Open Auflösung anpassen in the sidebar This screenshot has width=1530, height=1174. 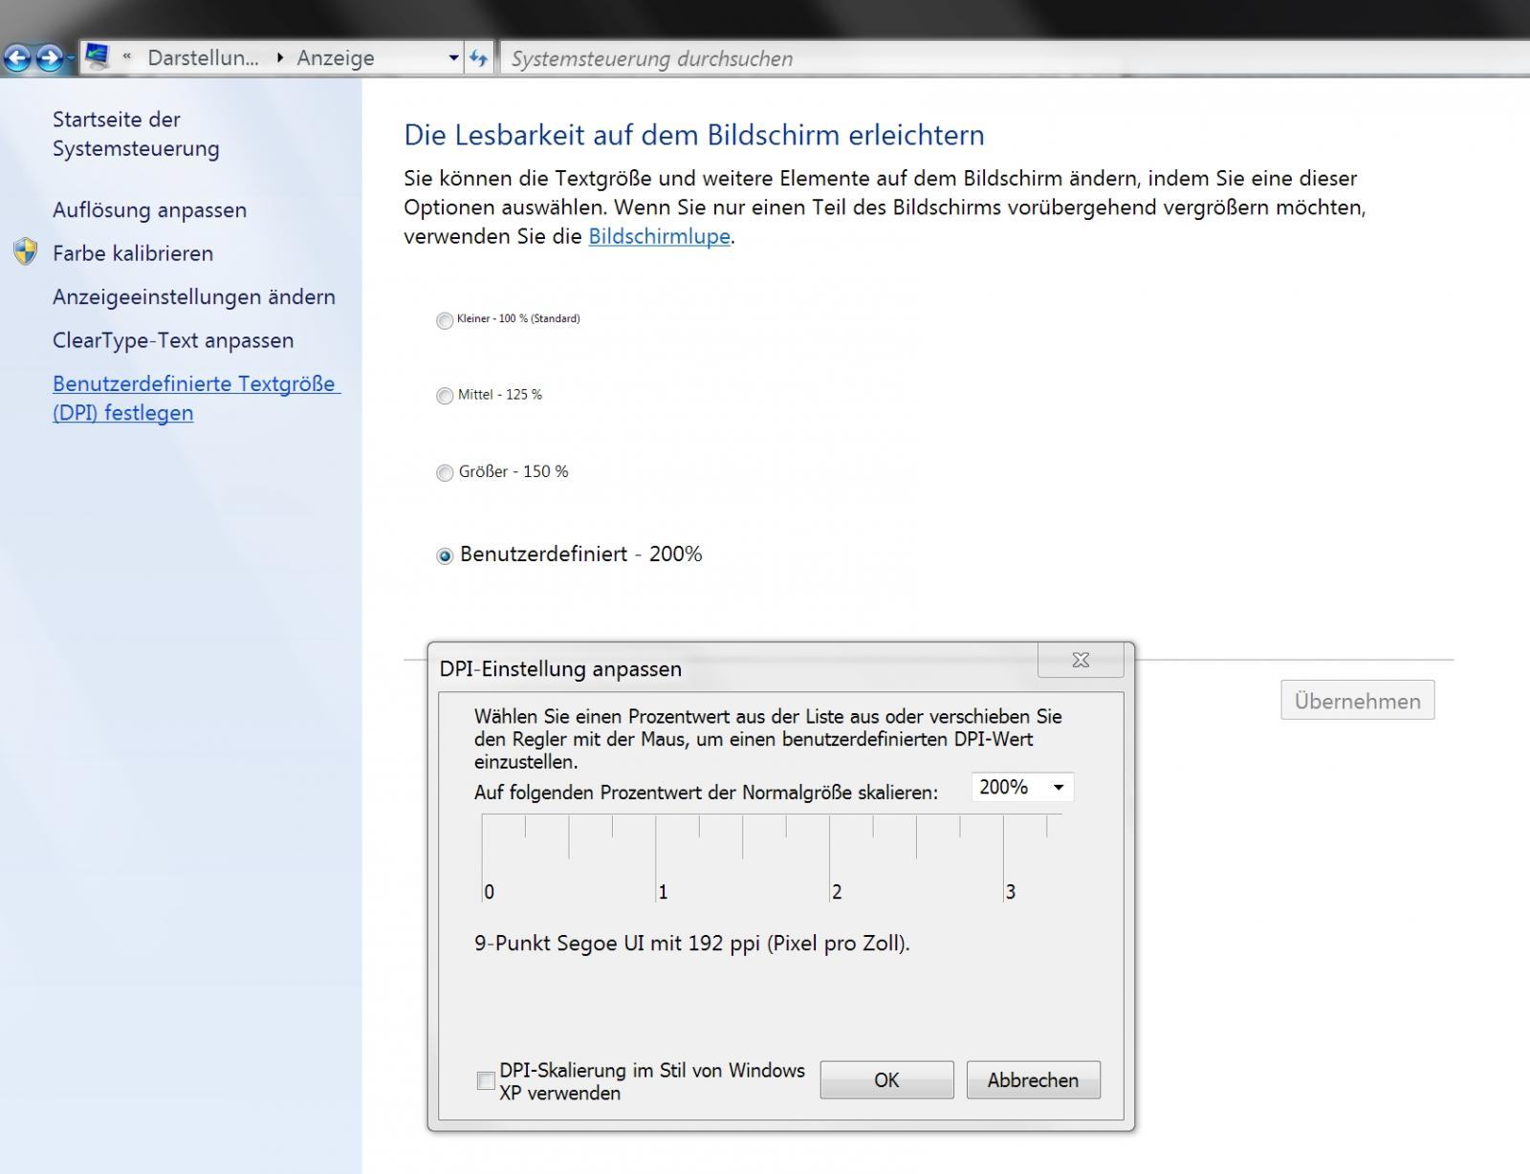tap(149, 209)
